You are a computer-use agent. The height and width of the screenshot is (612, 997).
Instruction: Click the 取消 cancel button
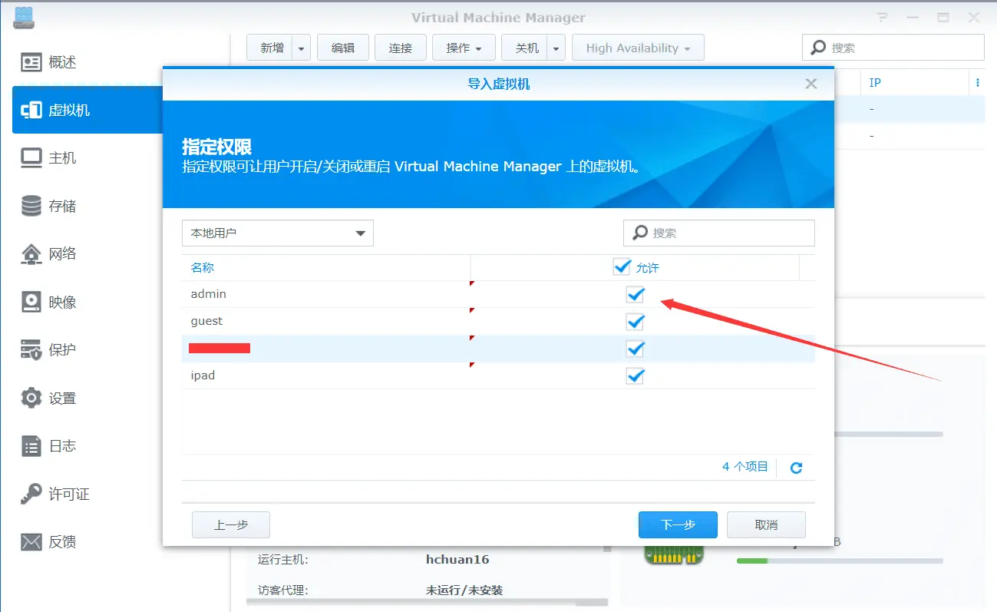pyautogui.click(x=766, y=524)
